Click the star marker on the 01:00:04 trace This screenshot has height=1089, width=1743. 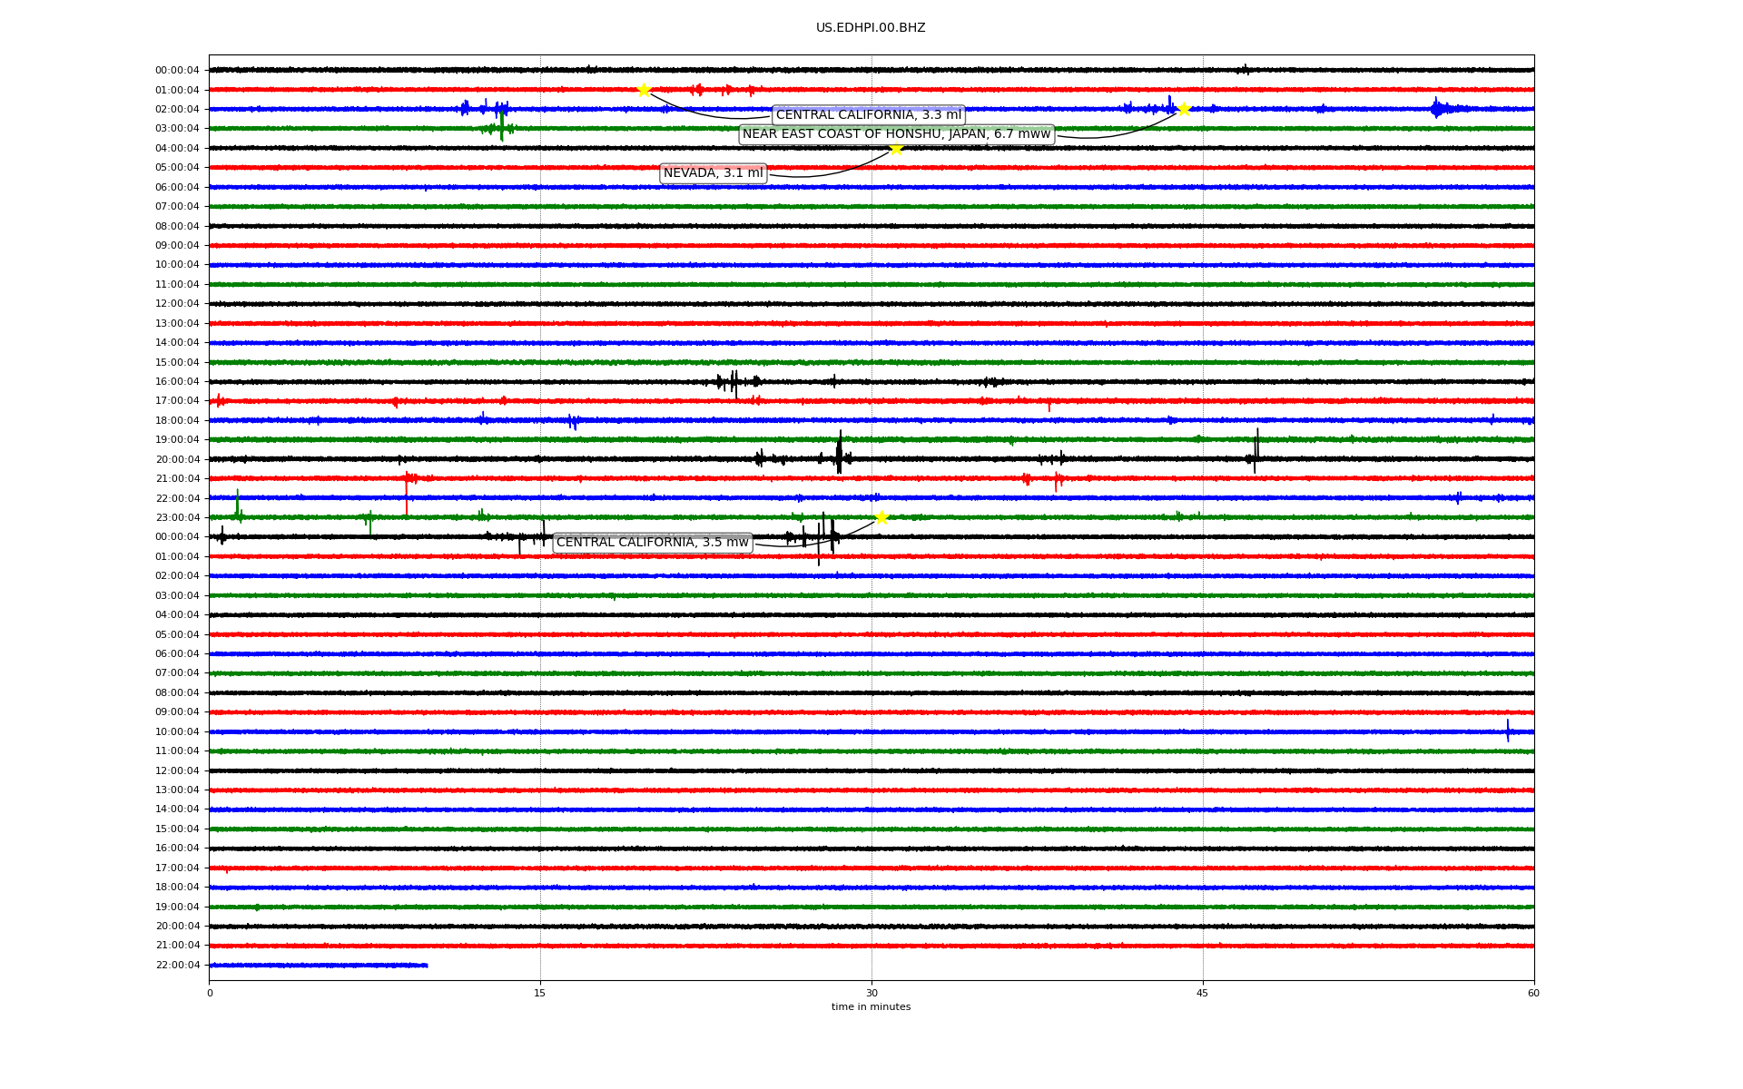644,90
